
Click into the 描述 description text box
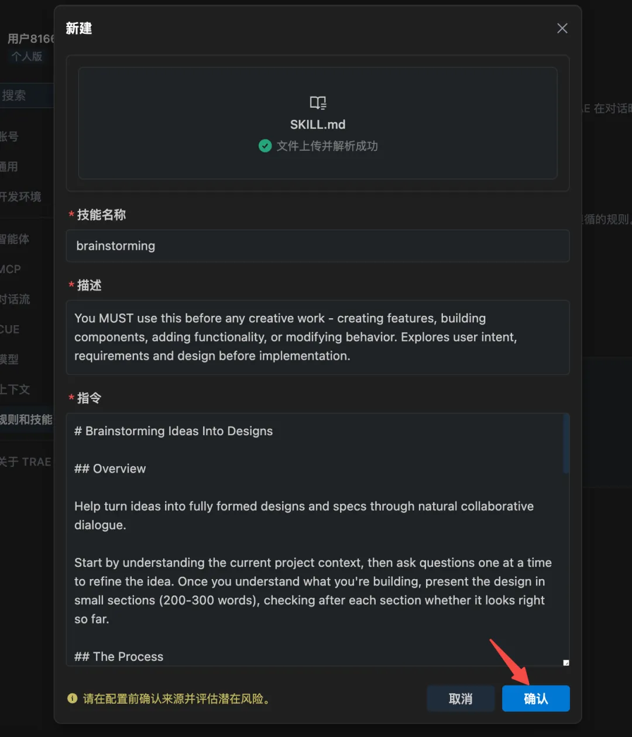point(317,337)
